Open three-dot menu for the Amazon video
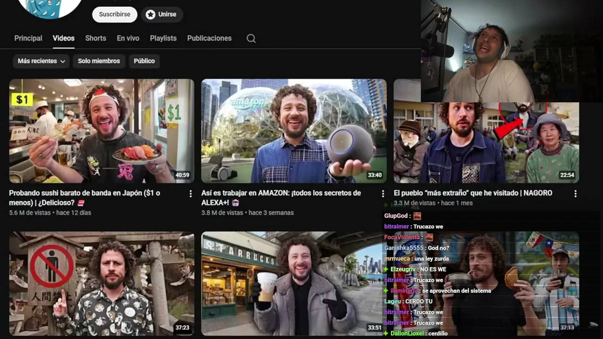Viewport: 603px width, 339px height. pos(383,194)
